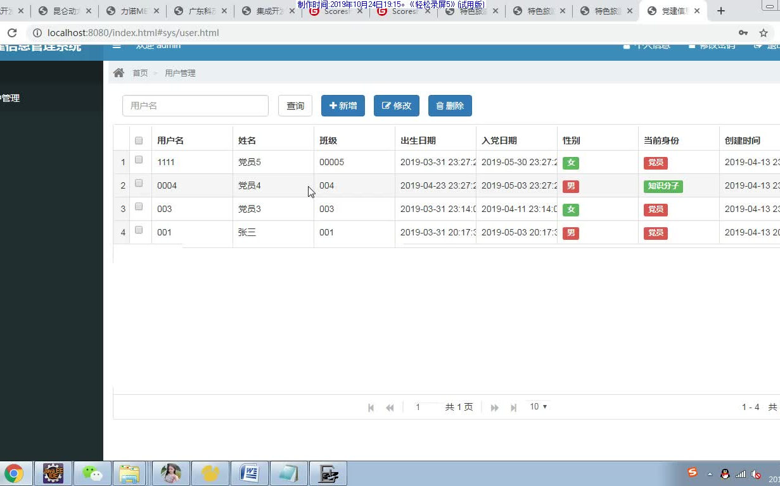Click the blue 新增 button
The width and height of the screenshot is (780, 486).
pyautogui.click(x=343, y=106)
